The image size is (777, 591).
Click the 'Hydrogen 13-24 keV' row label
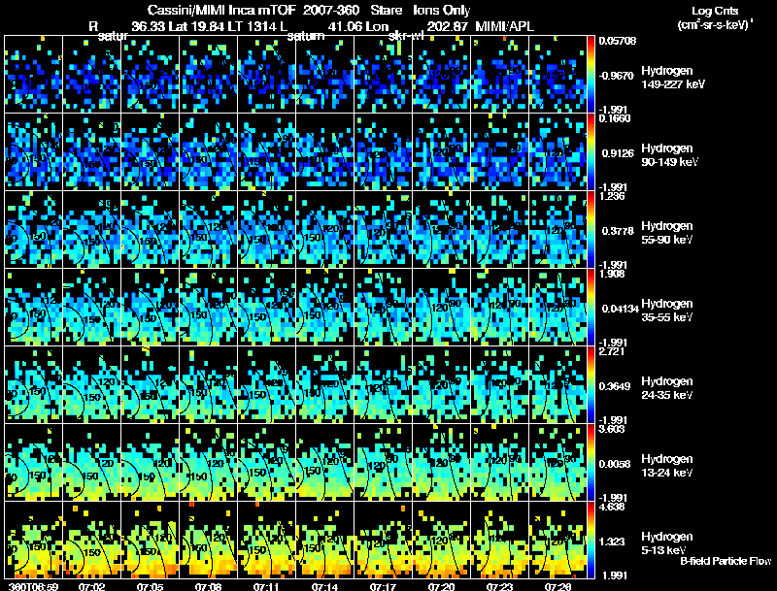667,465
